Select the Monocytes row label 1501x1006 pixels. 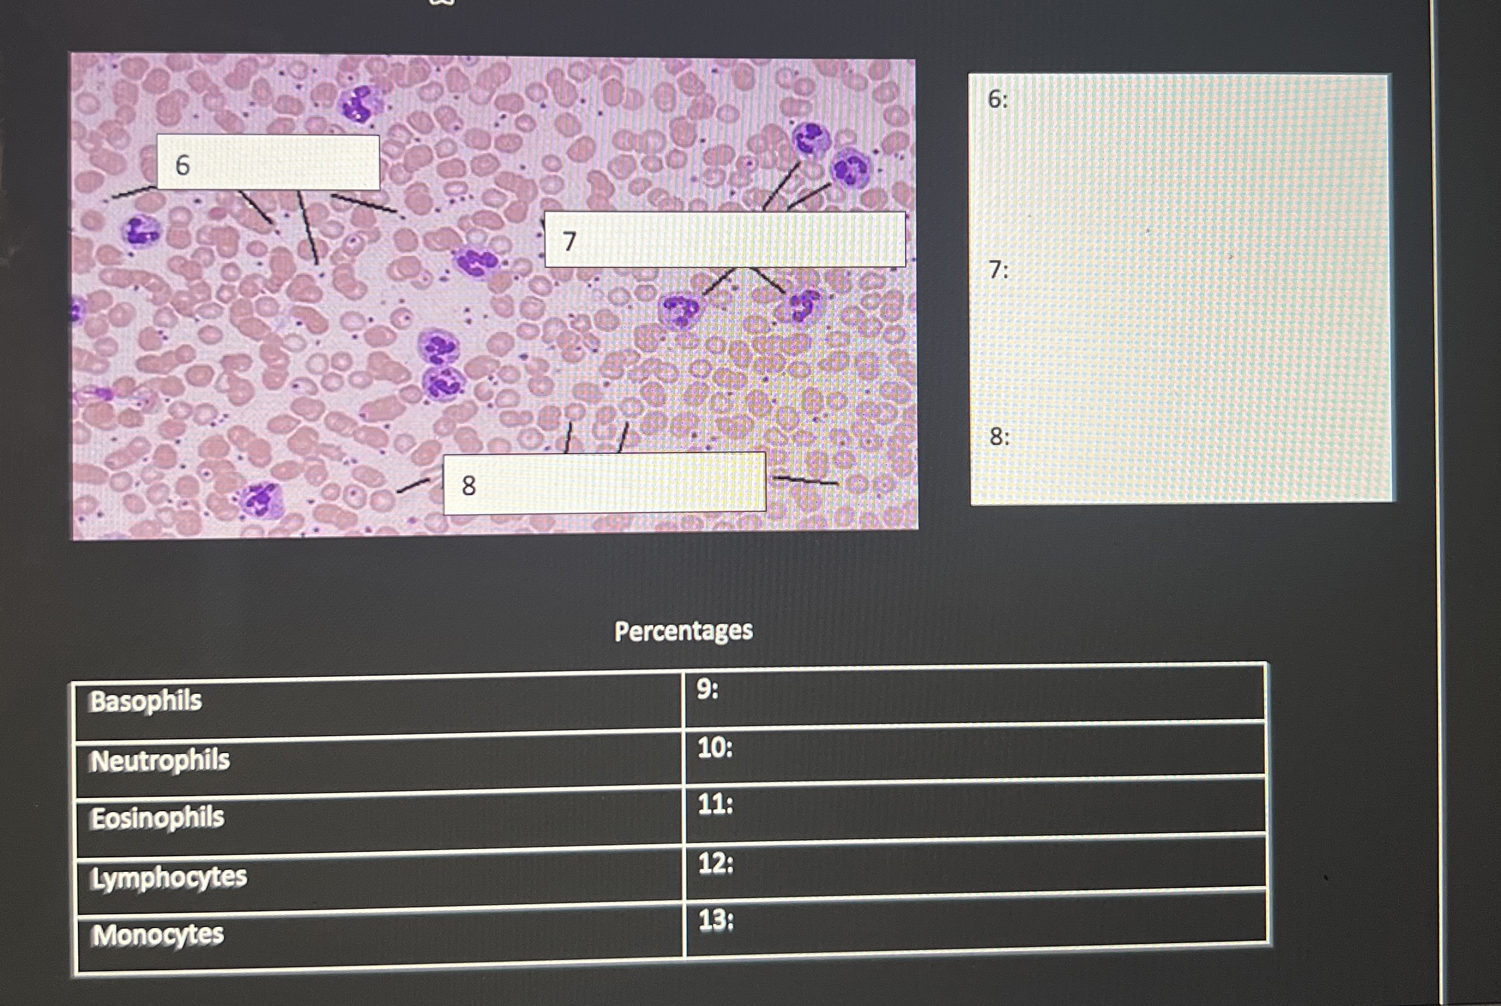click(x=158, y=935)
